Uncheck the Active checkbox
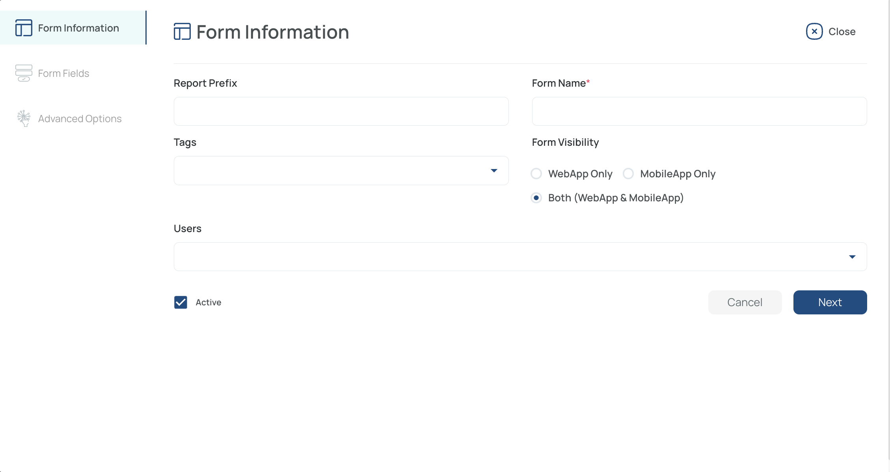This screenshot has height=472, width=890. click(x=181, y=302)
